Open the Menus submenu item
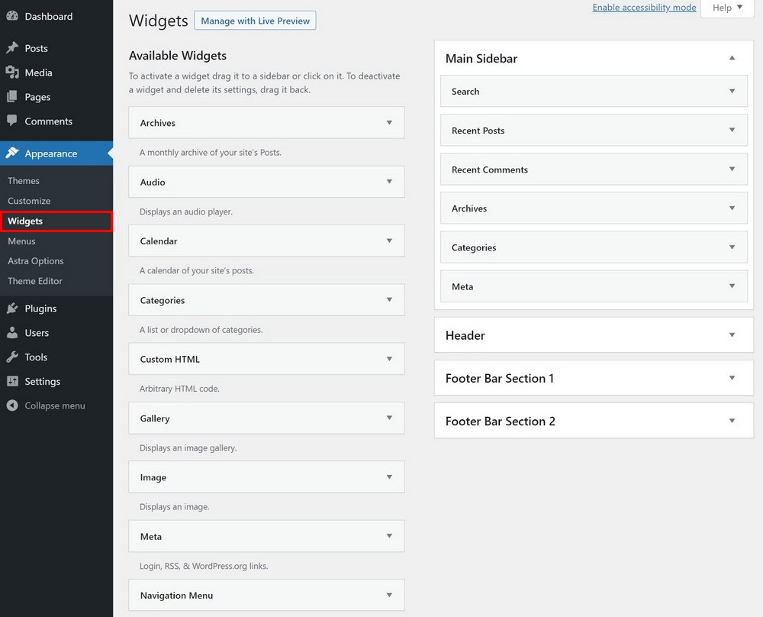This screenshot has width=763, height=617. click(x=21, y=241)
